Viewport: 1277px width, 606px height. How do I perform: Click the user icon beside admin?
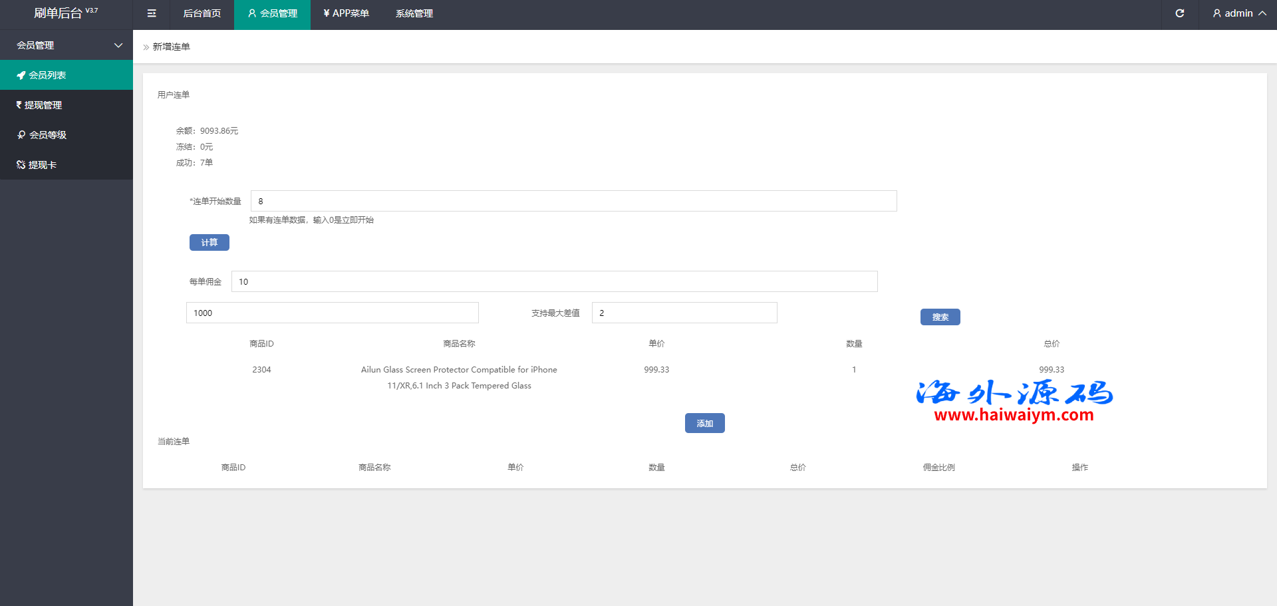click(x=1216, y=13)
